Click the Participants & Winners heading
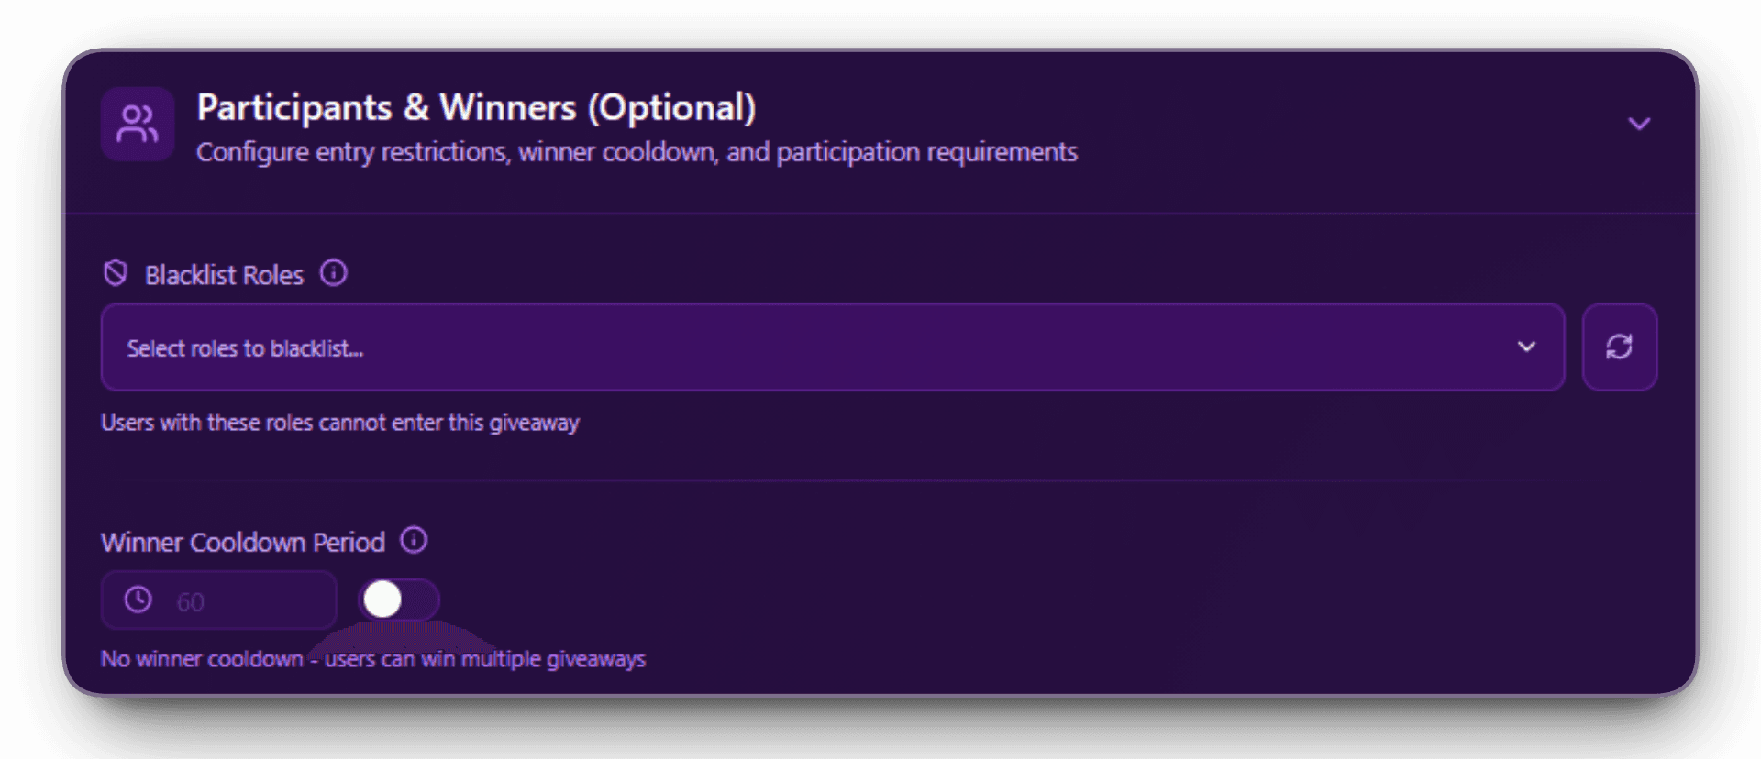This screenshot has height=759, width=1761. 476,107
